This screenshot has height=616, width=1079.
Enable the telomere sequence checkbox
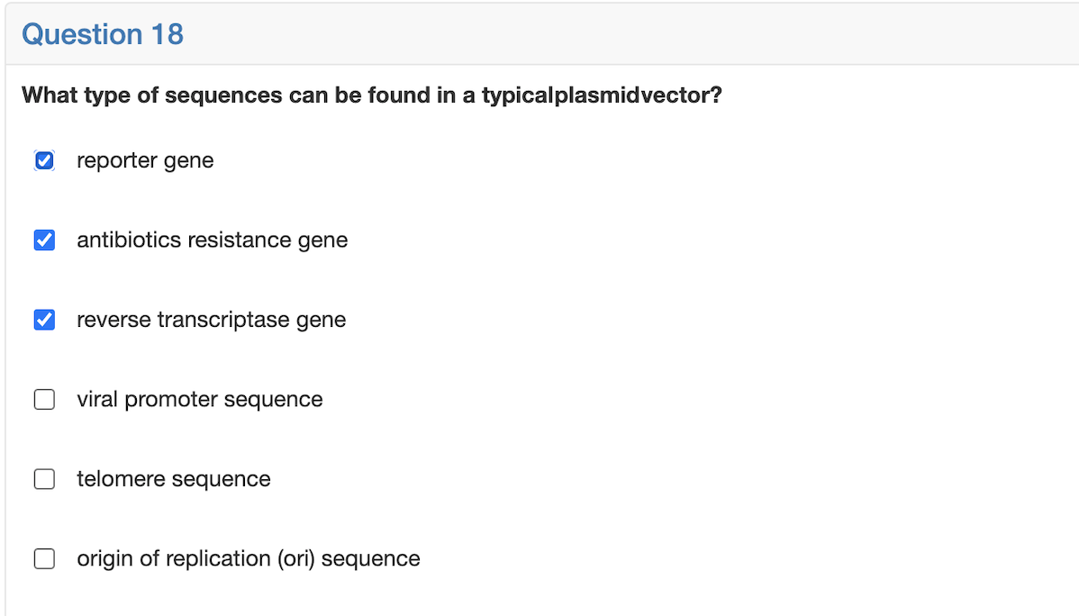pos(44,479)
